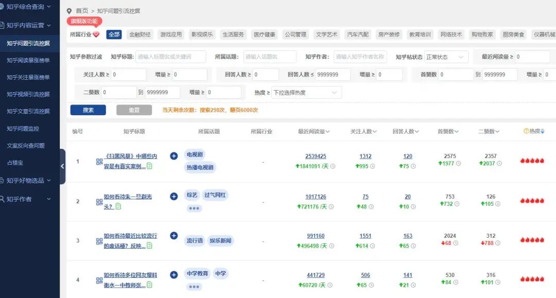Click clock icon next to 496498/天
Image resolution: width=556 pixels, height=298 pixels.
pyautogui.click(x=332, y=246)
